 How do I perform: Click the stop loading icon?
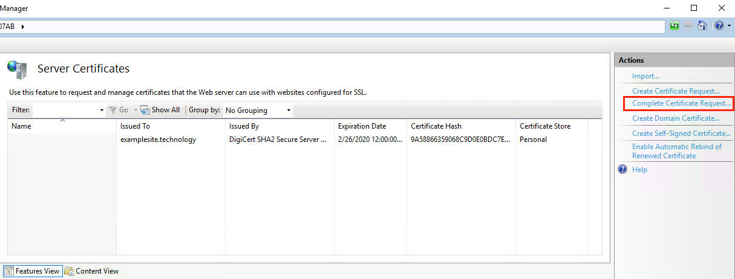(688, 26)
